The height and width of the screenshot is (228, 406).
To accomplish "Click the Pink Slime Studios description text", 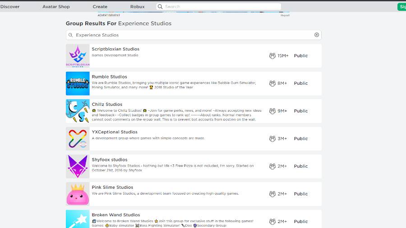I will pos(165,193).
